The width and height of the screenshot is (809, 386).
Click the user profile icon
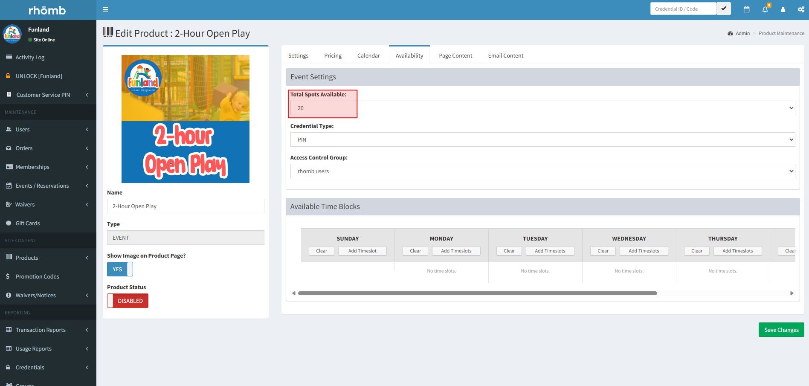[x=783, y=9]
